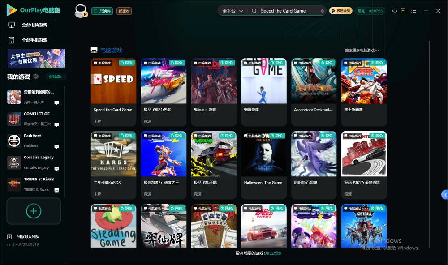Open Corsairs Legacy skull game icon
The width and height of the screenshot is (448, 265).
click(14, 163)
